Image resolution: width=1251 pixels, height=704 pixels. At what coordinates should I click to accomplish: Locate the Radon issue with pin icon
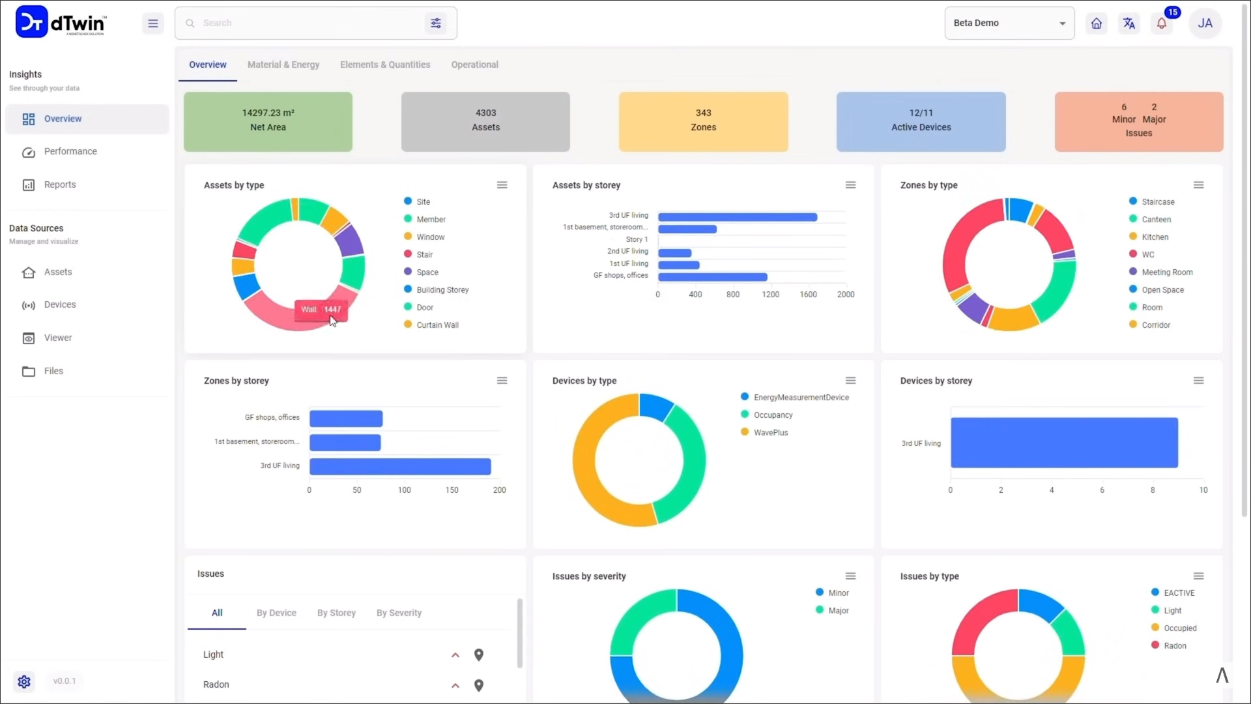[479, 686]
